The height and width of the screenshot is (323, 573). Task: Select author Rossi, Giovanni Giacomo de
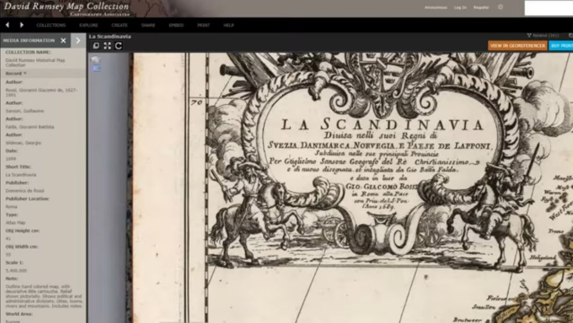41,92
